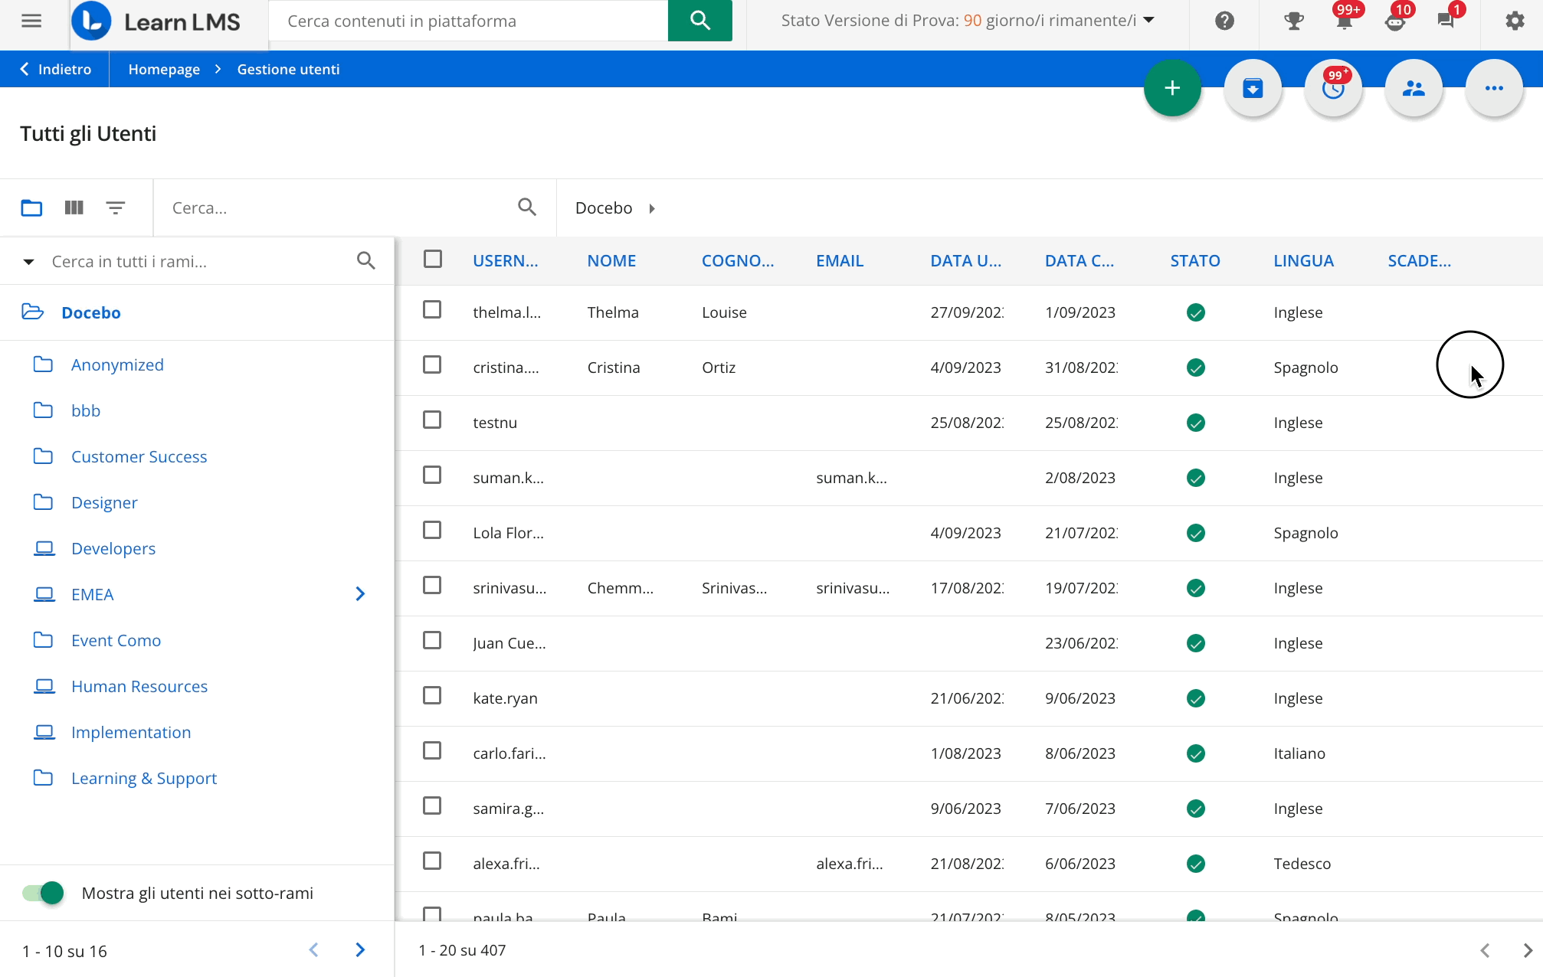Tick the select all users checkbox
1543x977 pixels.
coord(433,259)
